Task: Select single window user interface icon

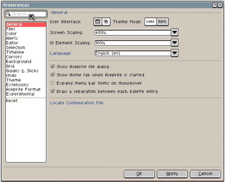Action: (x=97, y=22)
